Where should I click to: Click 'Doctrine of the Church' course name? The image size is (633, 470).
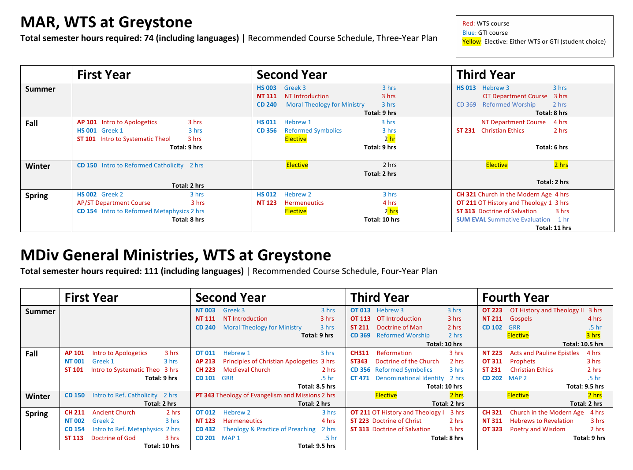[x=407, y=362]
